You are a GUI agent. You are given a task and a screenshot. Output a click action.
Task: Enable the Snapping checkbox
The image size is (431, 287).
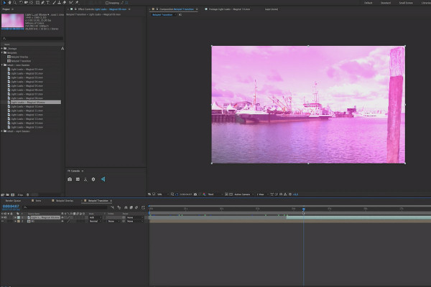click(107, 3)
